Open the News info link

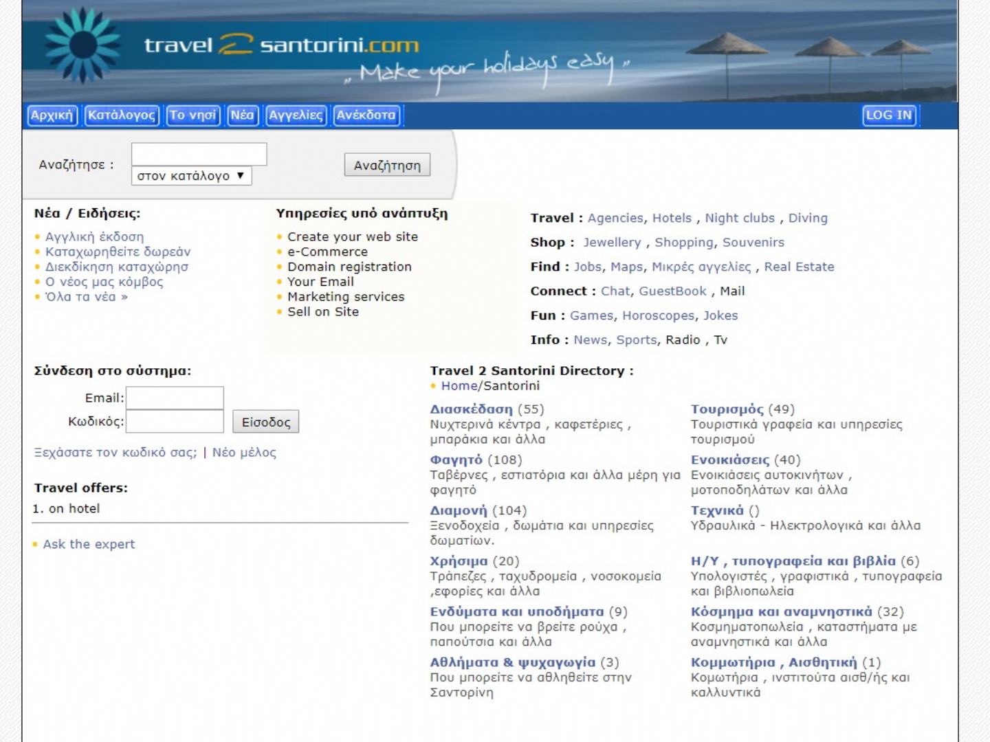pos(591,340)
